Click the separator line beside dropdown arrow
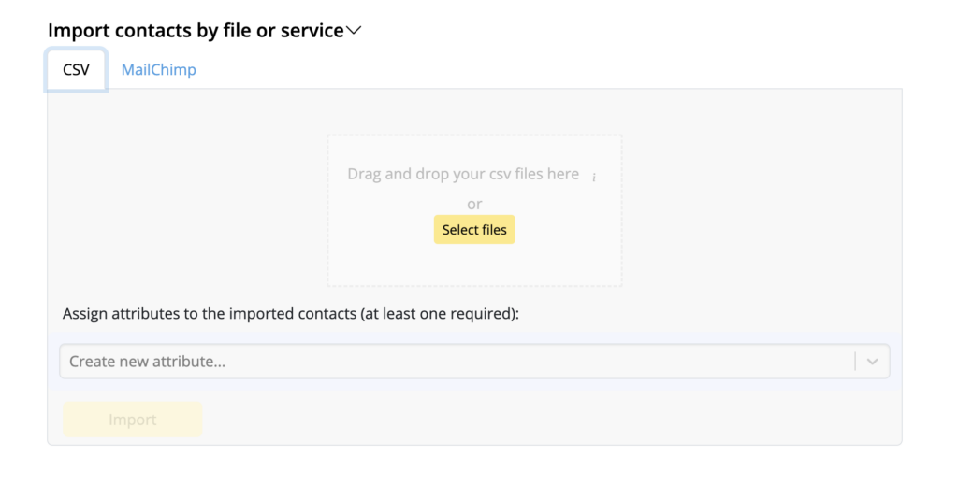Image resolution: width=958 pixels, height=484 pixels. 855,362
